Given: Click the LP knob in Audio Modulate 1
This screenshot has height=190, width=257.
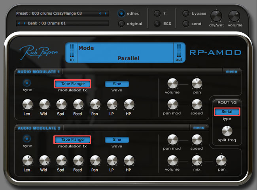Looking at the screenshot, I should click(112, 104).
